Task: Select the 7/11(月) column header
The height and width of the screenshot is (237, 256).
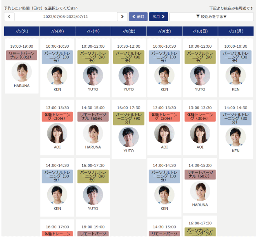Action: click(236, 31)
